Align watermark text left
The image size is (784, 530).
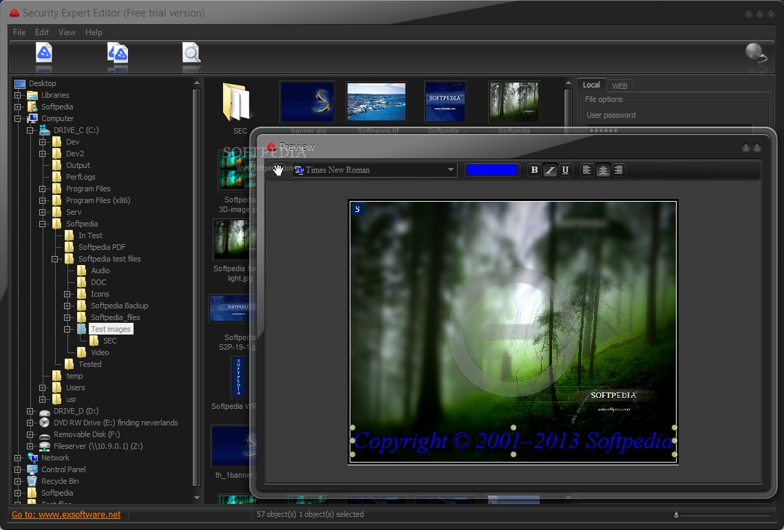(x=586, y=170)
